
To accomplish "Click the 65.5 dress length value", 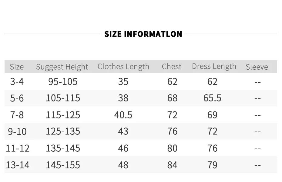I will coord(212,98).
